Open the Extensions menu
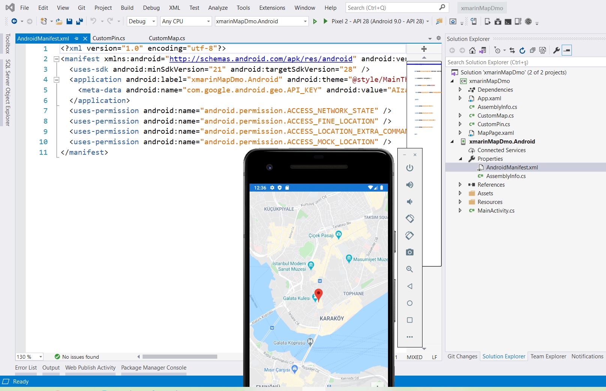Screen dimensions: 606x391 (272, 8)
